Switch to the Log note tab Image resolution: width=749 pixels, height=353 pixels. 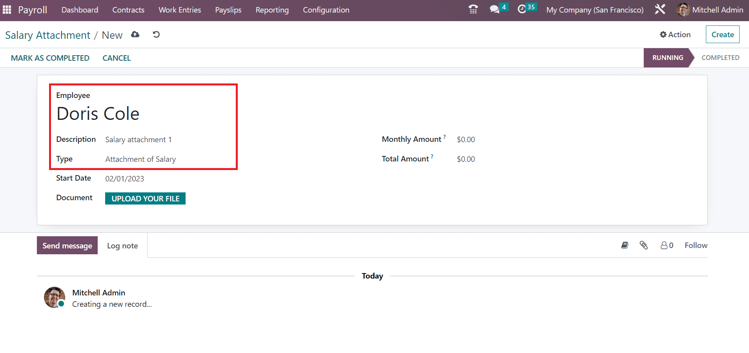point(122,246)
